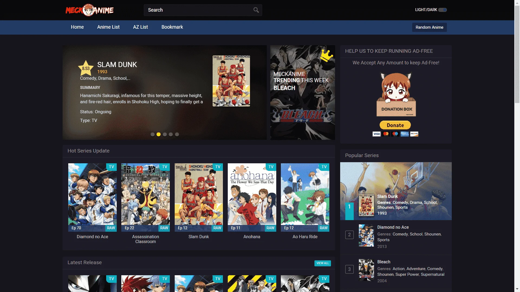Click the rank 2 number badge
This screenshot has width=520, height=292.
pos(349,235)
